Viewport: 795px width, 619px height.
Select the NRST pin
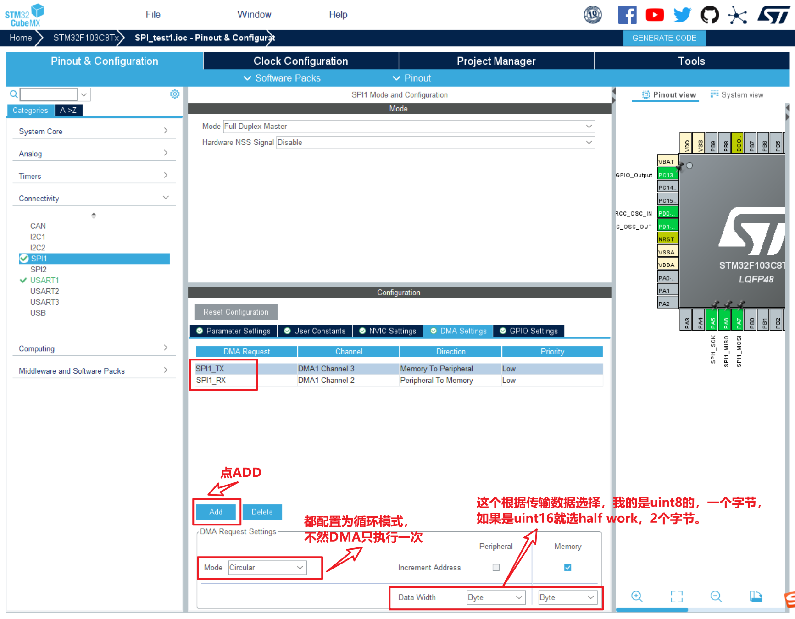click(x=667, y=239)
